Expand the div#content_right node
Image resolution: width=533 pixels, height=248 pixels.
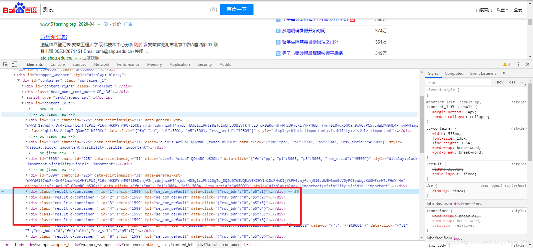click(22, 86)
